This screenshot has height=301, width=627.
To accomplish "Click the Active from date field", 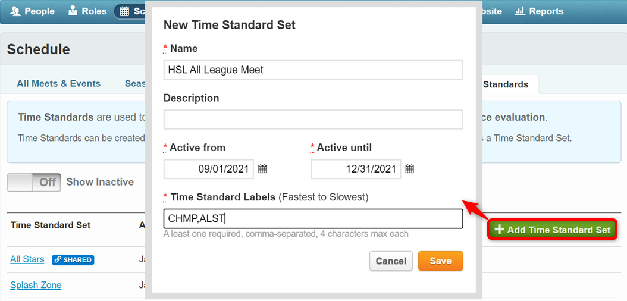I will [x=208, y=169].
